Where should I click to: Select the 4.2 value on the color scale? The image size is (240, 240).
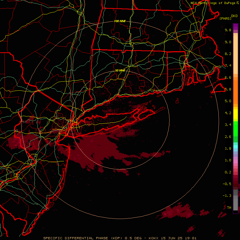click(228, 113)
